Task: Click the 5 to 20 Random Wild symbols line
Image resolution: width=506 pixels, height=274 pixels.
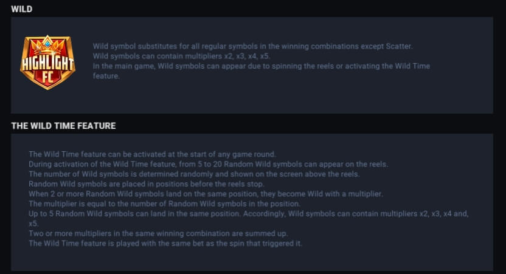Action: pos(209,164)
